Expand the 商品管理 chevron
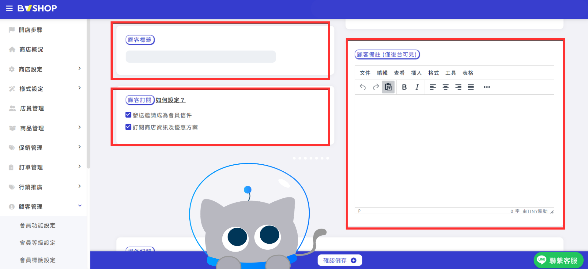Viewport: 588px width, 269px height. 80,127
